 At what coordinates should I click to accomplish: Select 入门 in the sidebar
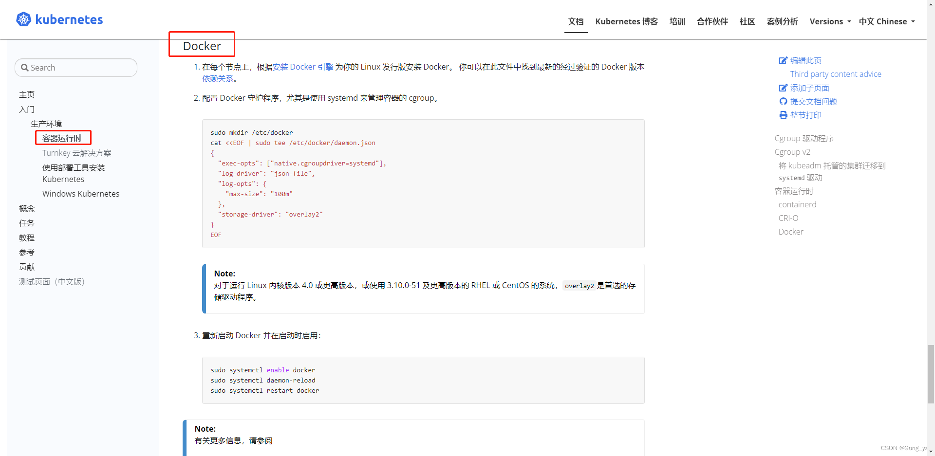point(27,109)
